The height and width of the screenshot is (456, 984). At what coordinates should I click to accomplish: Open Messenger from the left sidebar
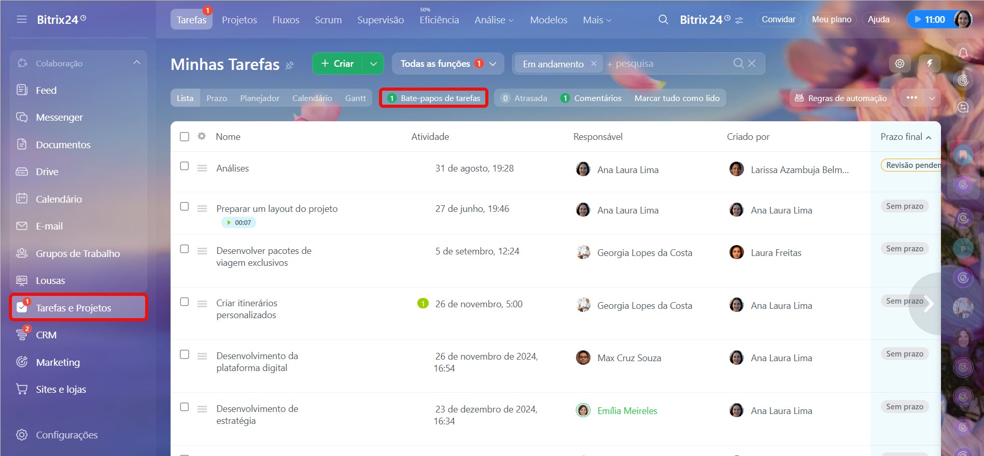pyautogui.click(x=59, y=118)
